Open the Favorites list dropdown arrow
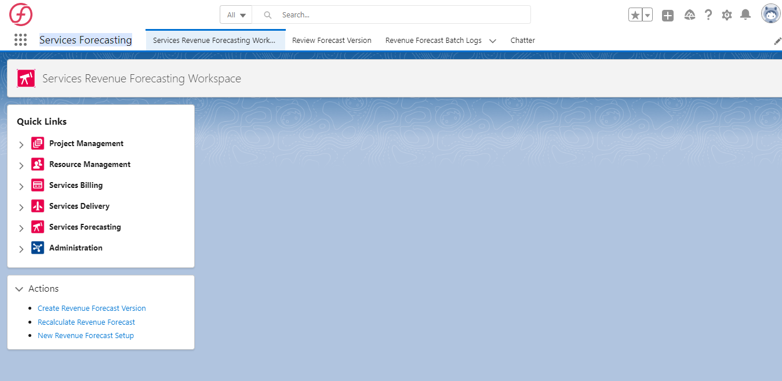 tap(648, 15)
